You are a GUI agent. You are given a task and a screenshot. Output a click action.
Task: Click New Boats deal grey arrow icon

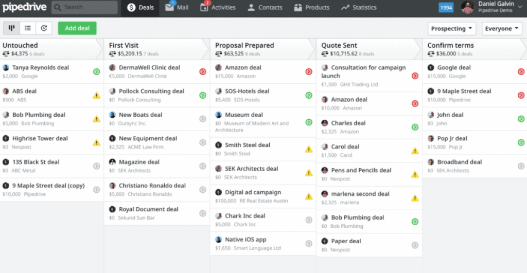pos(203,119)
